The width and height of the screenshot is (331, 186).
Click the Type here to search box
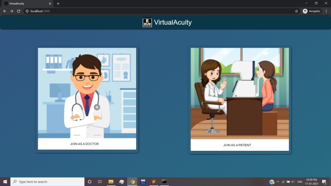pyautogui.click(x=47, y=182)
